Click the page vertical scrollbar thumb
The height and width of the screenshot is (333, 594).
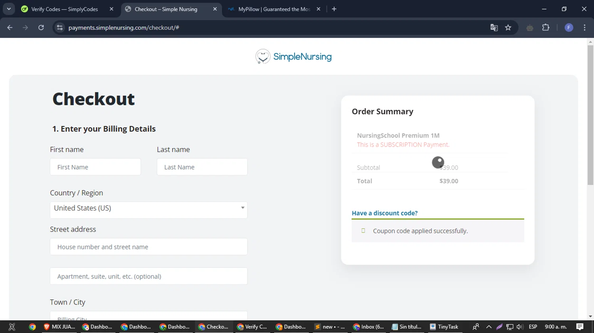pos(590,115)
